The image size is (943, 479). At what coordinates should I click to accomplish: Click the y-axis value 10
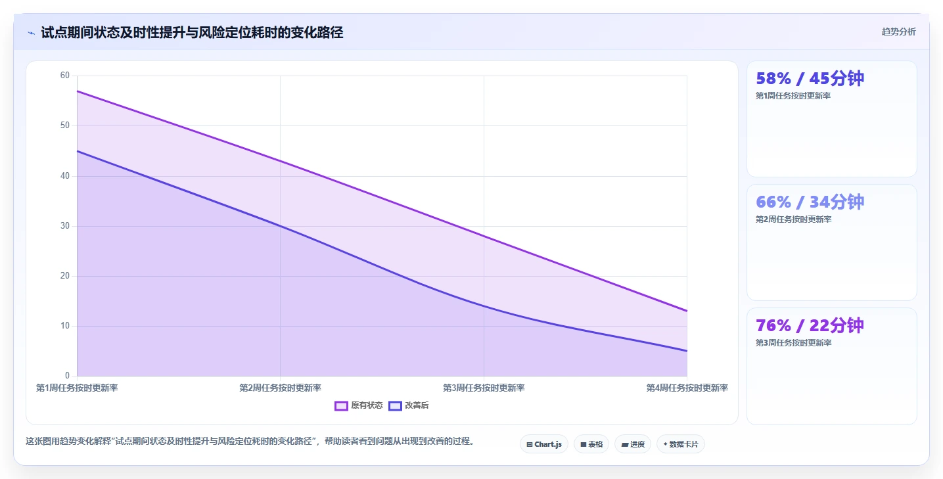[x=64, y=326]
